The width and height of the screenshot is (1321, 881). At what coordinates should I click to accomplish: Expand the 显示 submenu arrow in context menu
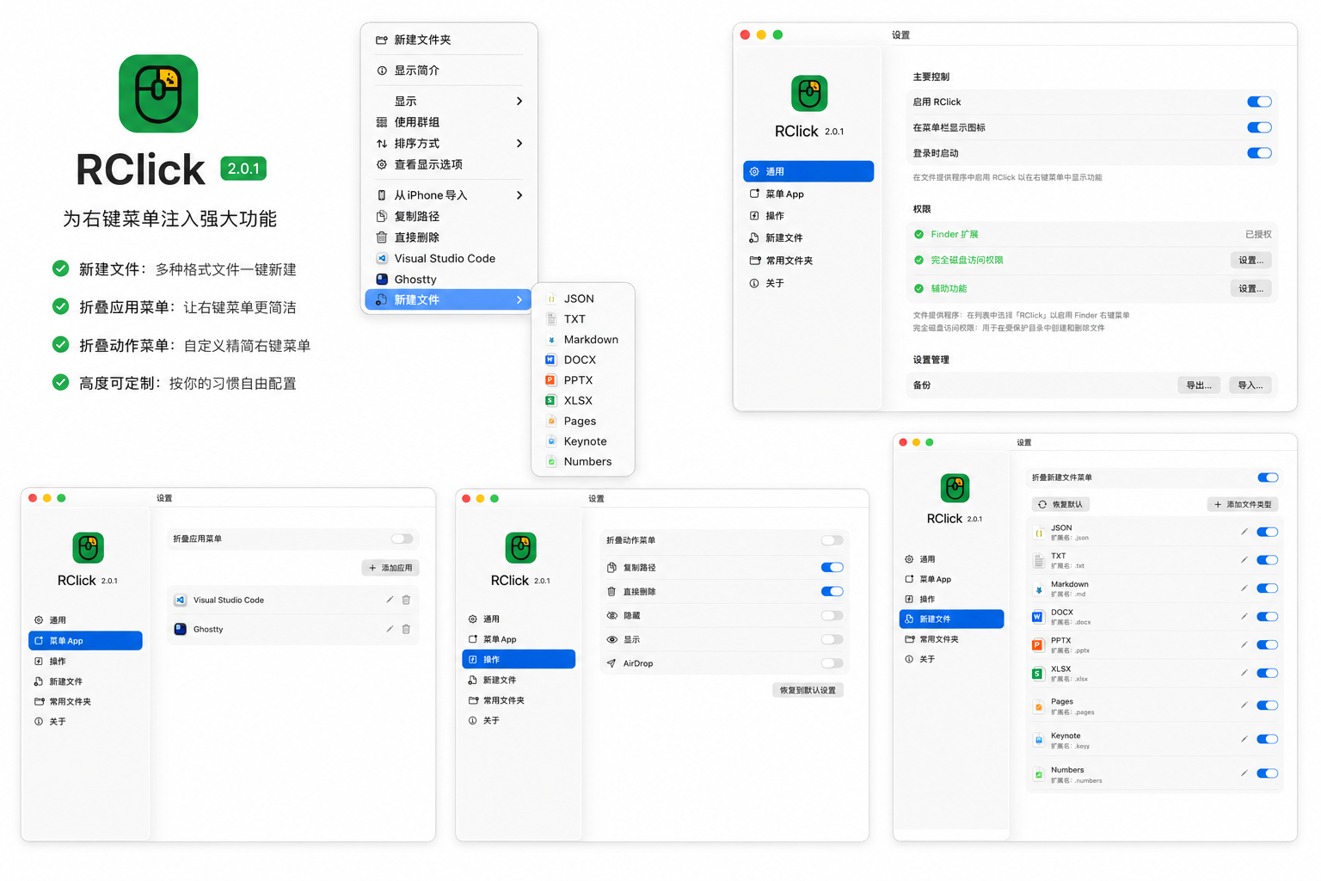519,101
